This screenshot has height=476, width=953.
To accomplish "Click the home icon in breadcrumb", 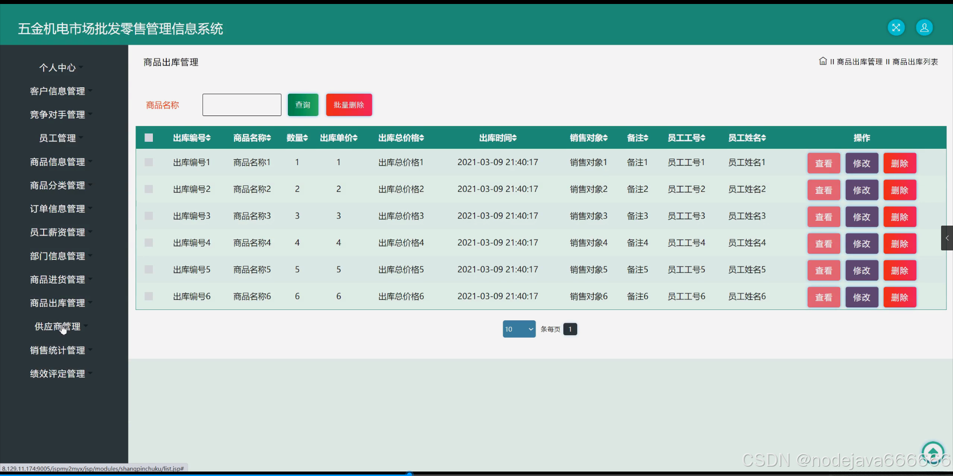I will [x=822, y=61].
